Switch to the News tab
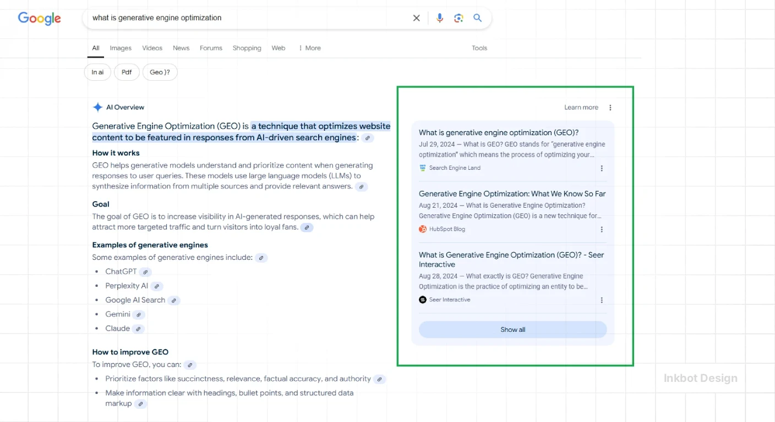Image resolution: width=775 pixels, height=422 pixels. (181, 48)
